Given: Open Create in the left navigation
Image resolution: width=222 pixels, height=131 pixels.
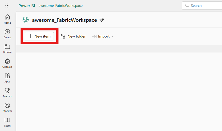Looking at the screenshot, I should tap(7, 34).
